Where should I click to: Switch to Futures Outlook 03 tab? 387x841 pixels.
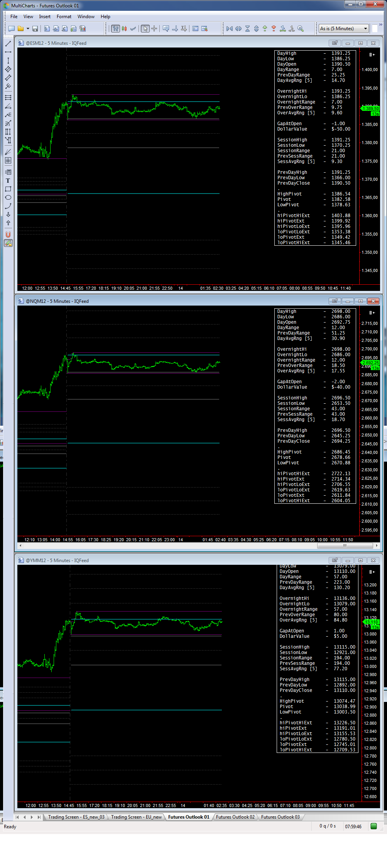[x=281, y=817]
